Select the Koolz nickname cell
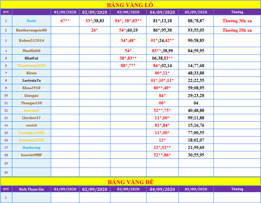The height and width of the screenshot is (203, 261). [32, 21]
